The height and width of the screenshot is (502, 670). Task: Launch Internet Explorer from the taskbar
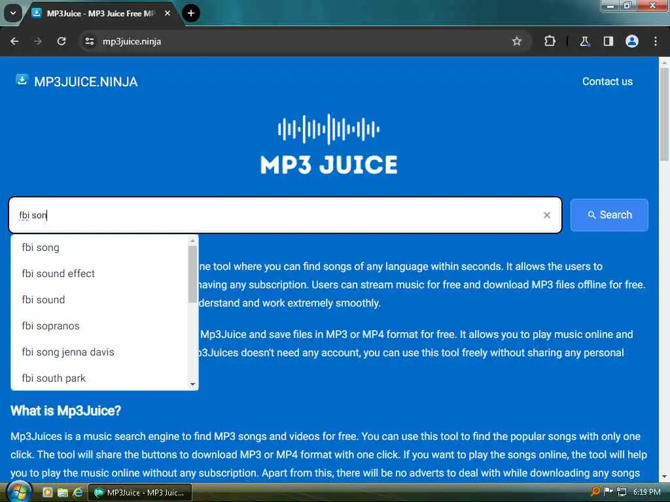pos(78,493)
